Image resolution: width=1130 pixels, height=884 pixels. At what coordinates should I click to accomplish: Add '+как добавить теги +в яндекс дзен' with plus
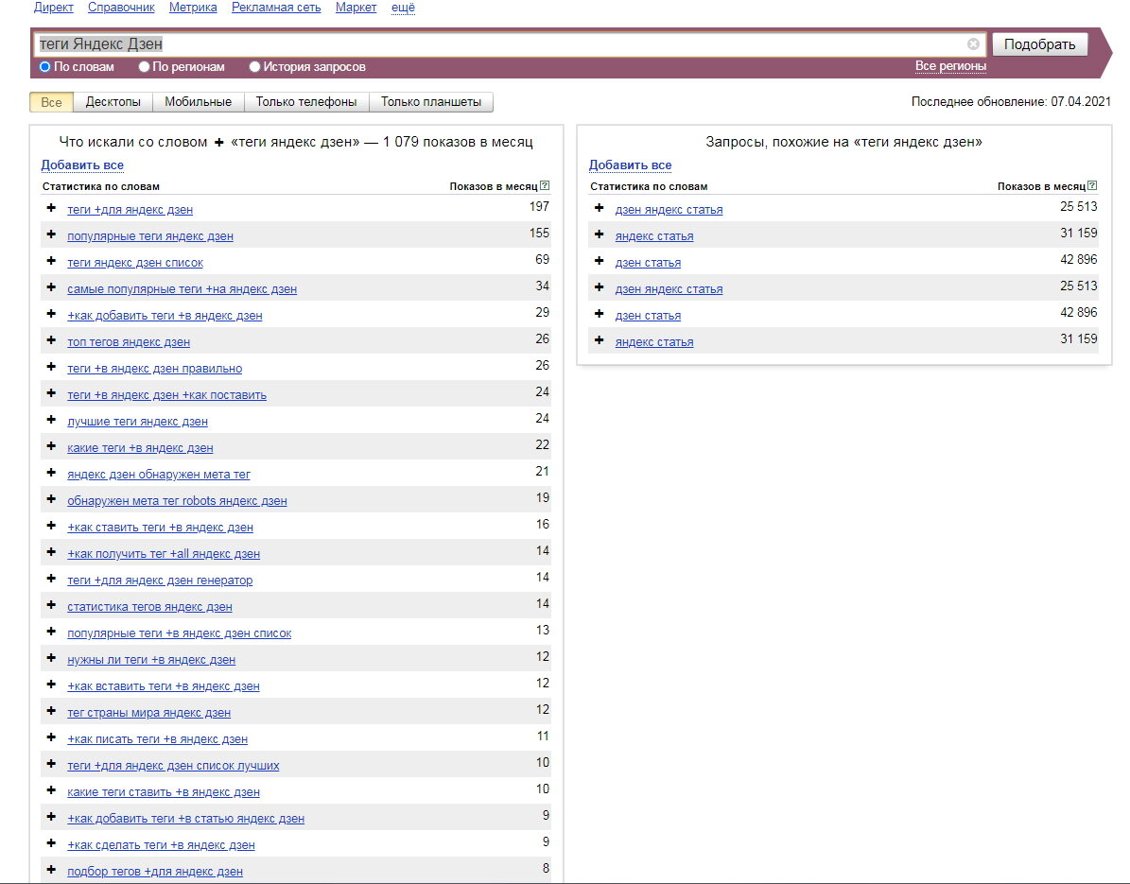point(51,314)
